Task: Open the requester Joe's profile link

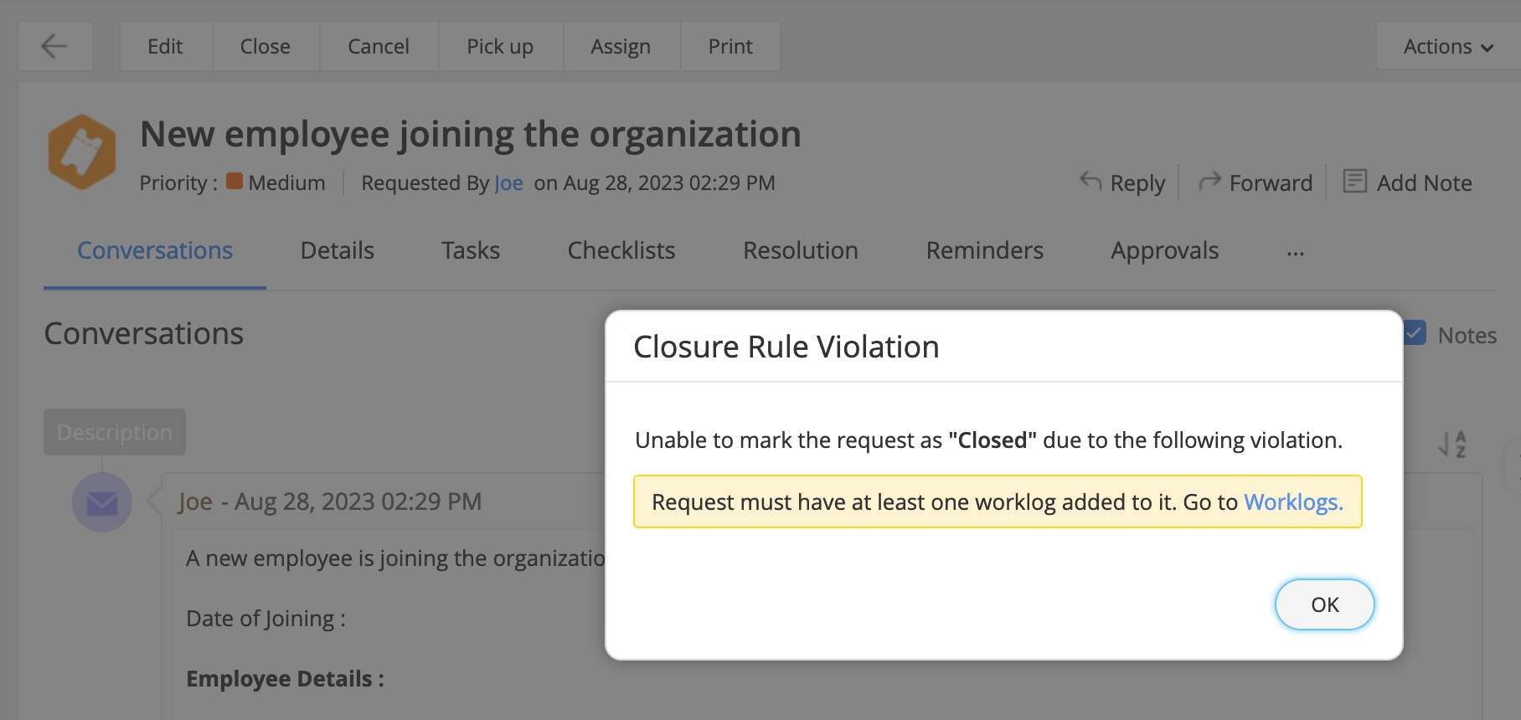Action: 508,183
